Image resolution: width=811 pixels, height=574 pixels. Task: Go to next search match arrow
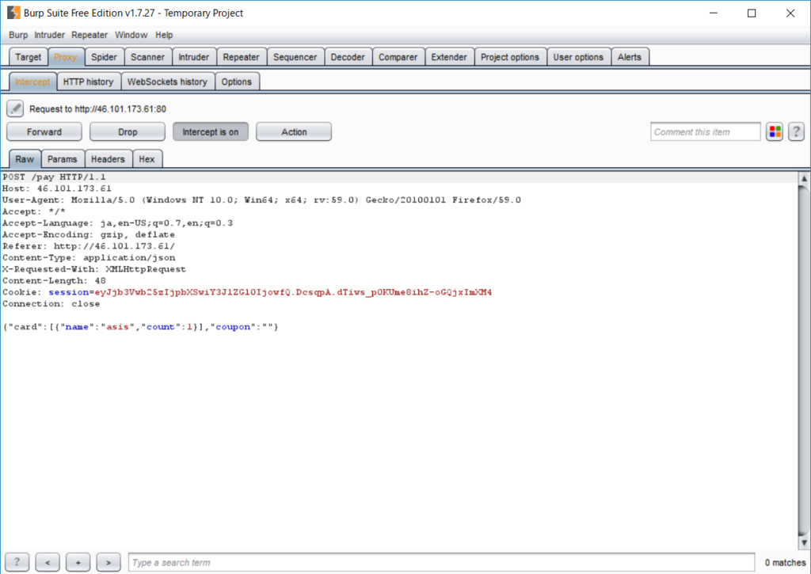point(109,562)
